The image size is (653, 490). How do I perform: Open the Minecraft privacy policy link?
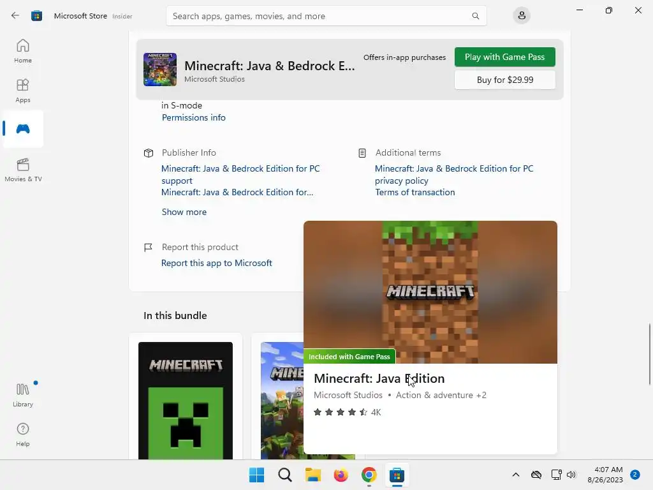coord(454,175)
